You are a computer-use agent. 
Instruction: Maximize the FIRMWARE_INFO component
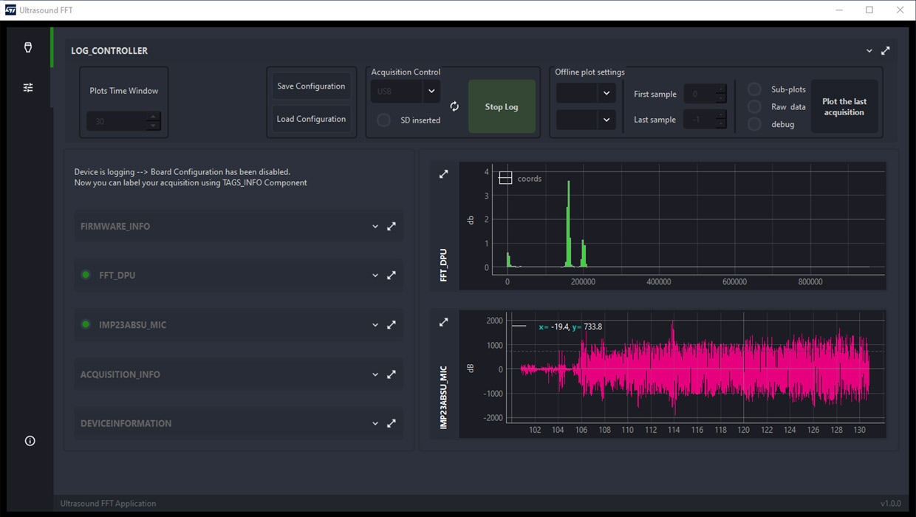point(392,227)
